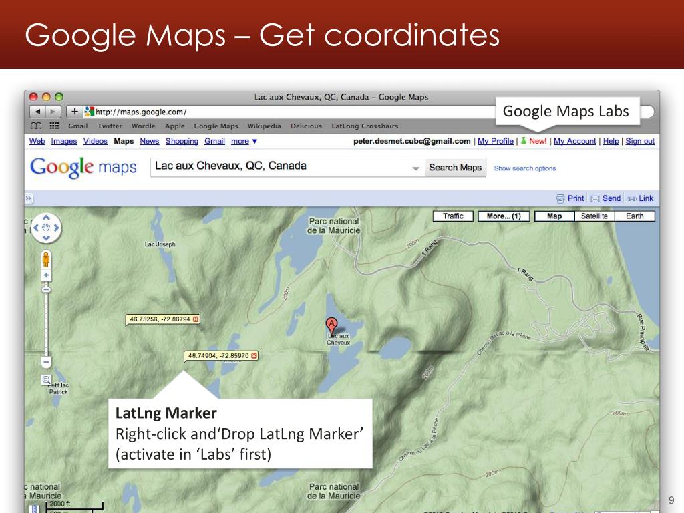Click the zoom slider handle
The width and height of the screenshot is (684, 513).
46,290
